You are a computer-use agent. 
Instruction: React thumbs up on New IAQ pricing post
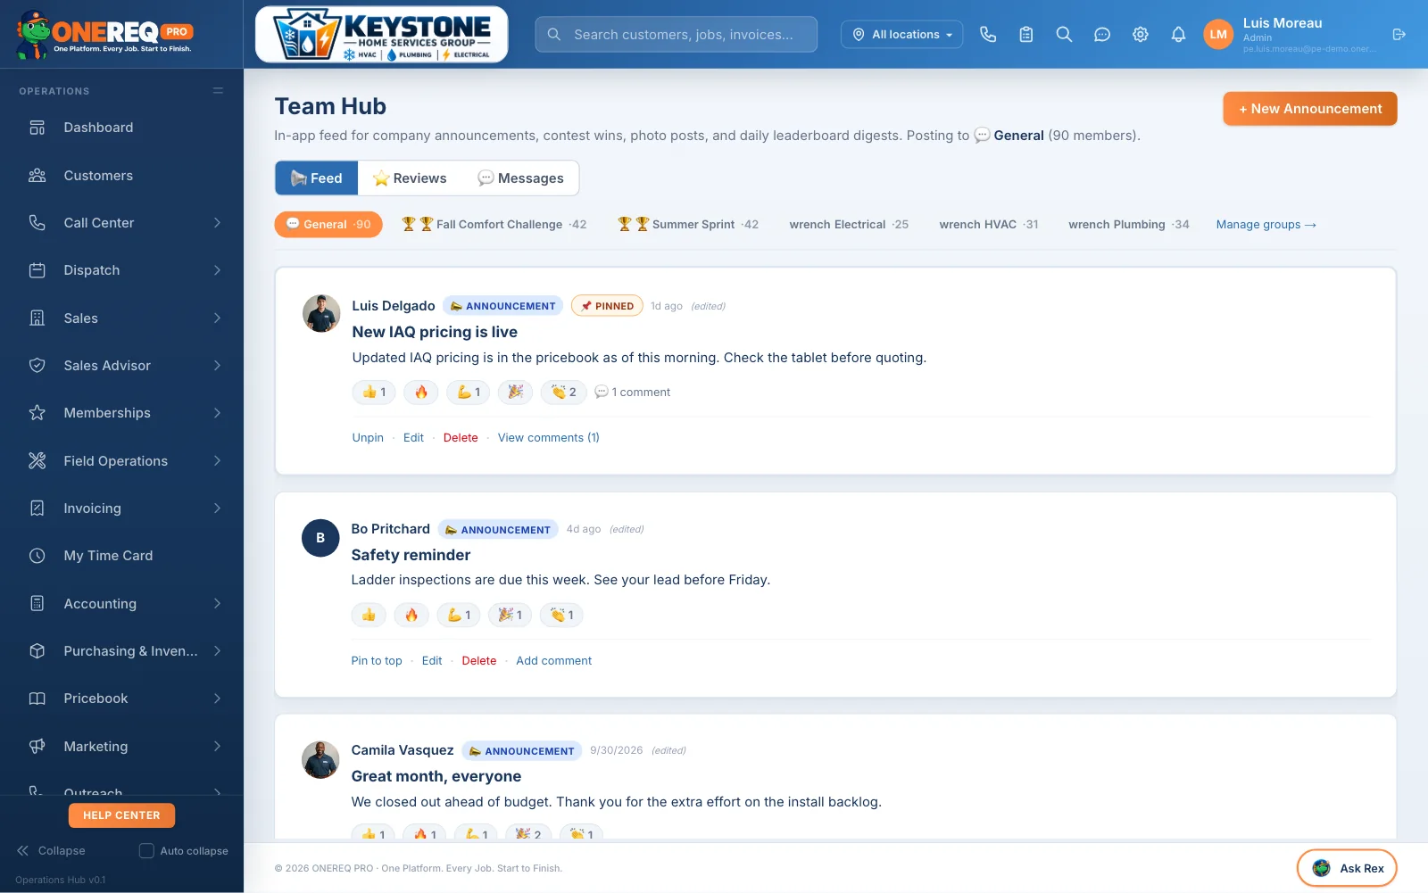[x=374, y=392]
